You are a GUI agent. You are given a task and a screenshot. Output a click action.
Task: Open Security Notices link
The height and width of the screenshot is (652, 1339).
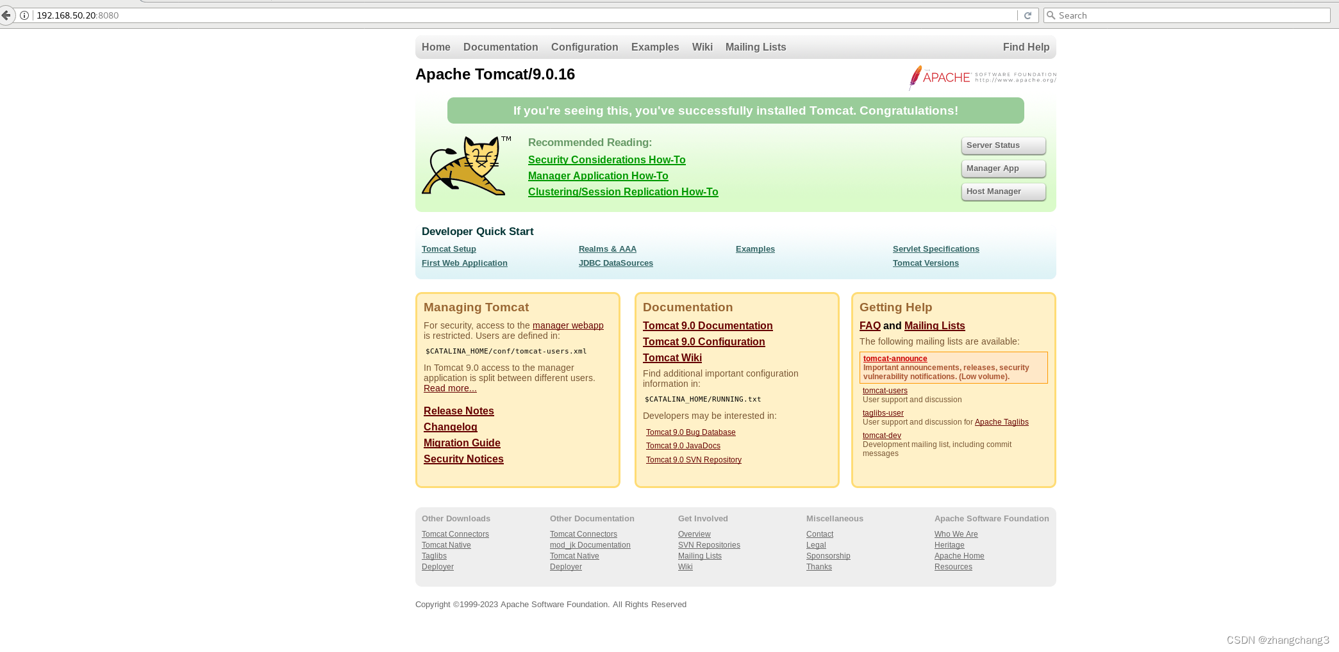pos(463,459)
